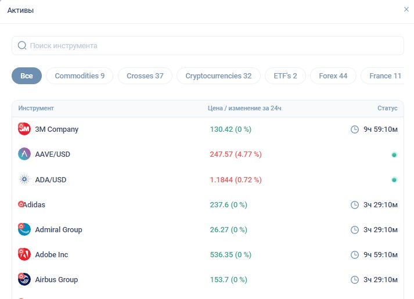Click Adidas countdown 3ч 29:10м
Image resolution: width=414 pixels, height=299 pixels.
coord(380,205)
